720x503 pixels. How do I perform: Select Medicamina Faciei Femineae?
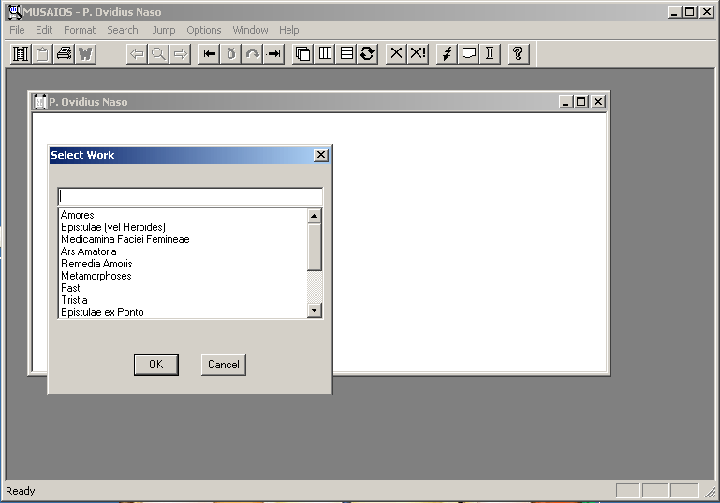click(x=184, y=239)
